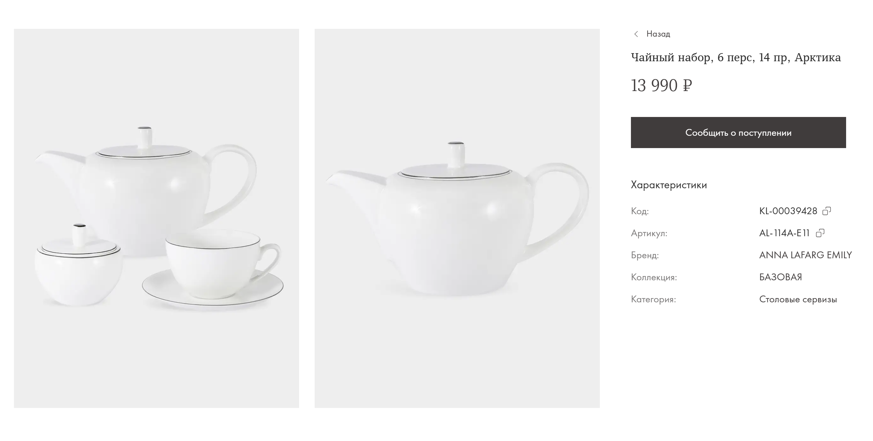Viewport: 873px width, 441px height.
Task: Click the brand value ANNA LAFARG EMILY
Action: pyautogui.click(x=805, y=255)
